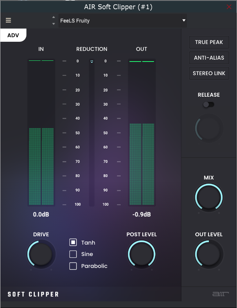This screenshot has width=237, height=308.
Task: Select the Parabolic clipping mode checkbox
Action: (x=73, y=266)
